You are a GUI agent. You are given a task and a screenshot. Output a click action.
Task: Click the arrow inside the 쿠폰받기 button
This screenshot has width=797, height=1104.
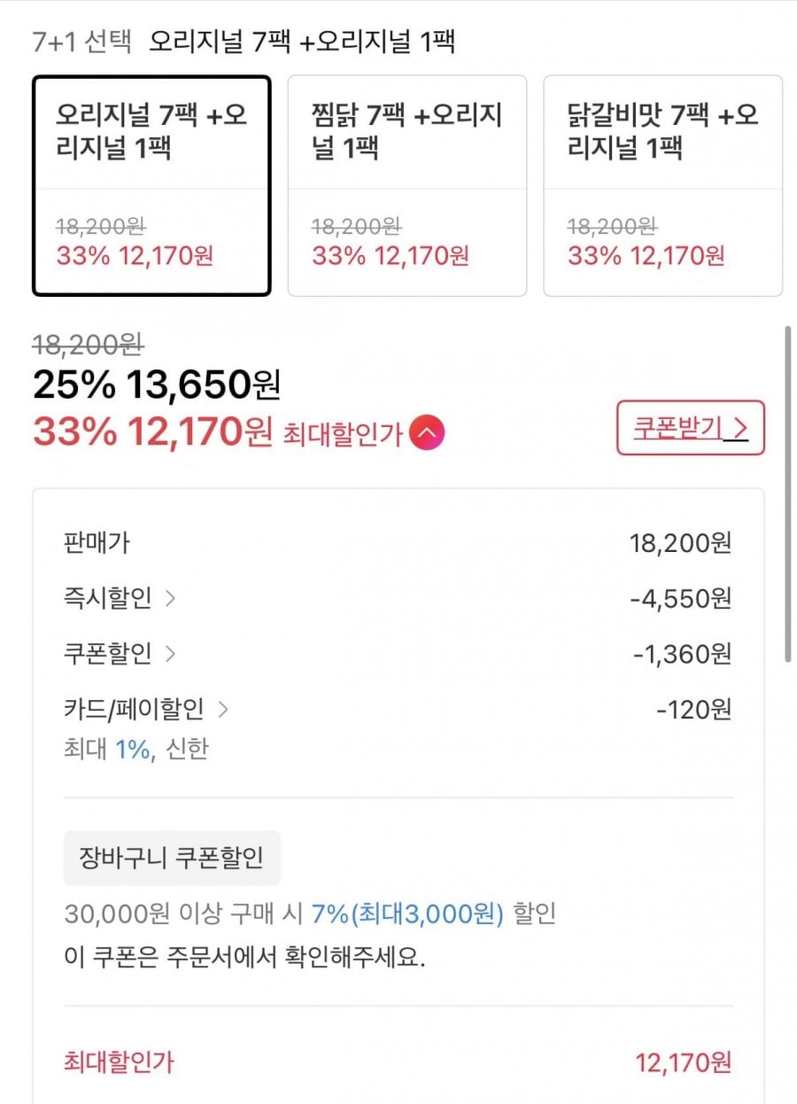tap(741, 429)
